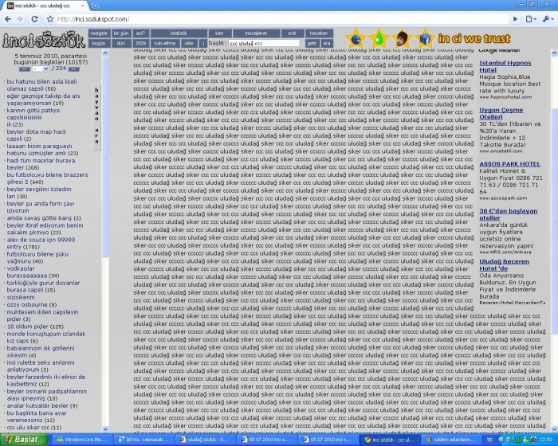558x446 pixels.
Task: Go to next page of today's topics
Action: pyautogui.click(x=73, y=69)
